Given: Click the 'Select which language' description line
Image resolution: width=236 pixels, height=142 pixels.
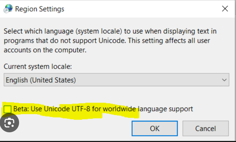Looking at the screenshot, I should point(110,31).
